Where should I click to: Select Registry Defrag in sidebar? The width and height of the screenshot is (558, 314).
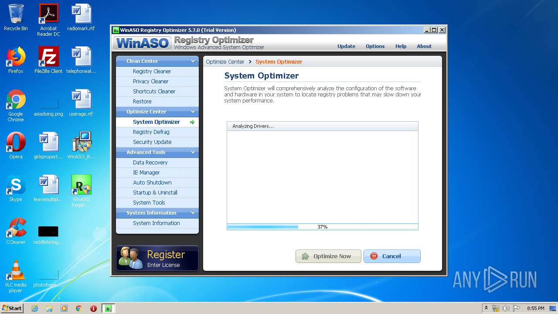157,132
